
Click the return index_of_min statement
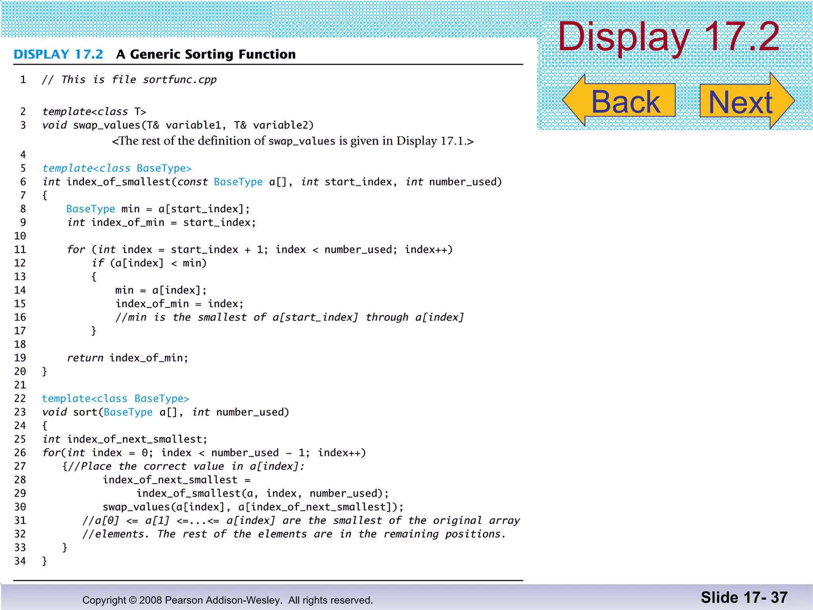127,358
